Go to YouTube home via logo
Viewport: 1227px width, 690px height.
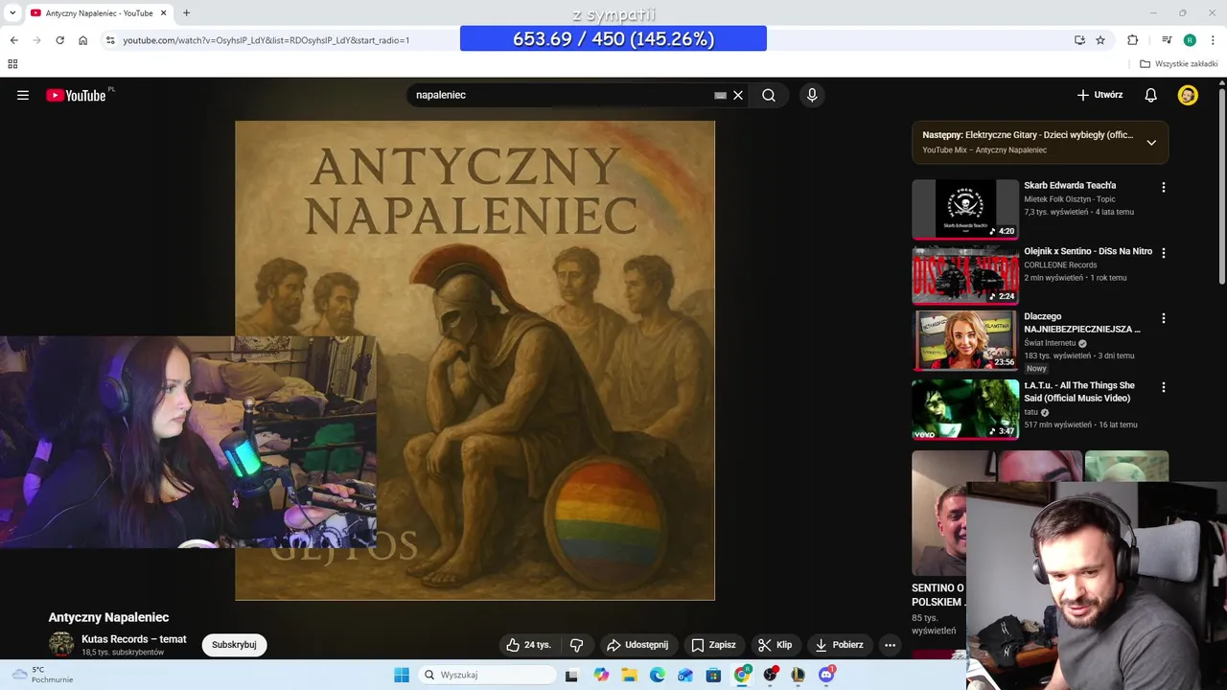point(76,95)
